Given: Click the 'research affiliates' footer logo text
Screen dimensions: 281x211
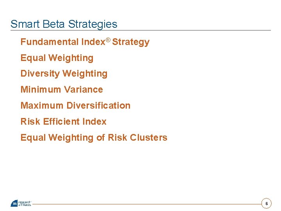Looking at the screenshot, I should pos(25,204).
